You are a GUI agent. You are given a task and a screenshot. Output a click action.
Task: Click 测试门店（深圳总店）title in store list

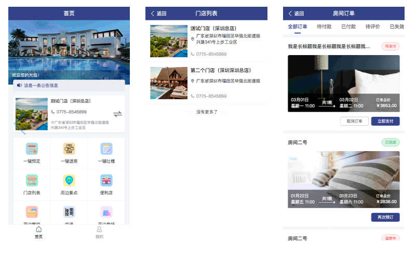[213, 28]
